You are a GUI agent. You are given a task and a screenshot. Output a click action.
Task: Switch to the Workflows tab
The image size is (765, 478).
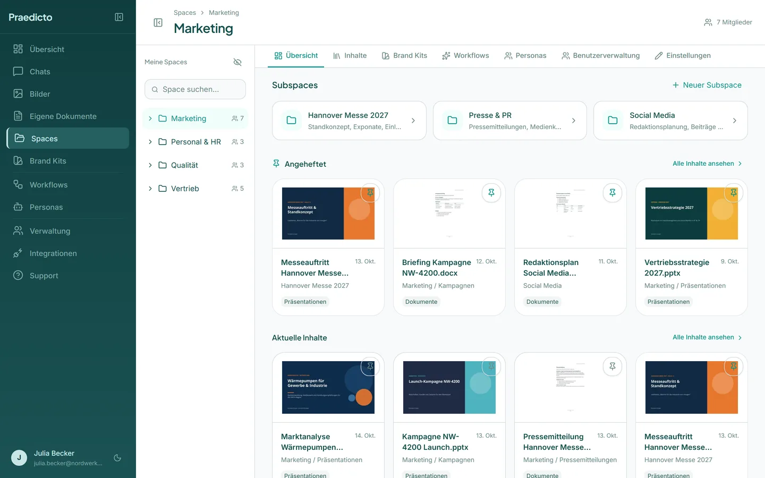(465, 56)
